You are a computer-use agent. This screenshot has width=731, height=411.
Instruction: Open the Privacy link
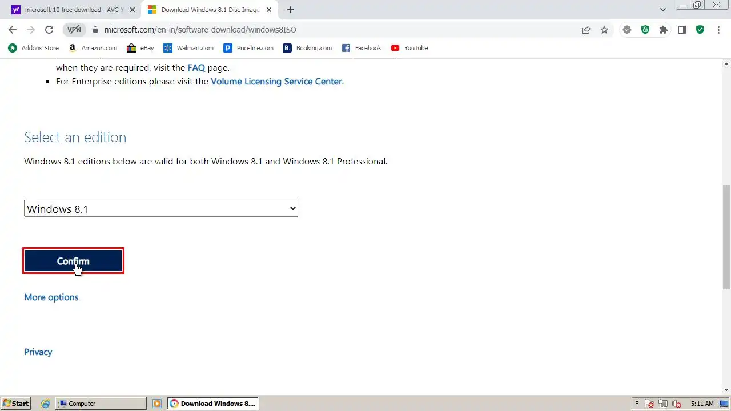click(38, 352)
